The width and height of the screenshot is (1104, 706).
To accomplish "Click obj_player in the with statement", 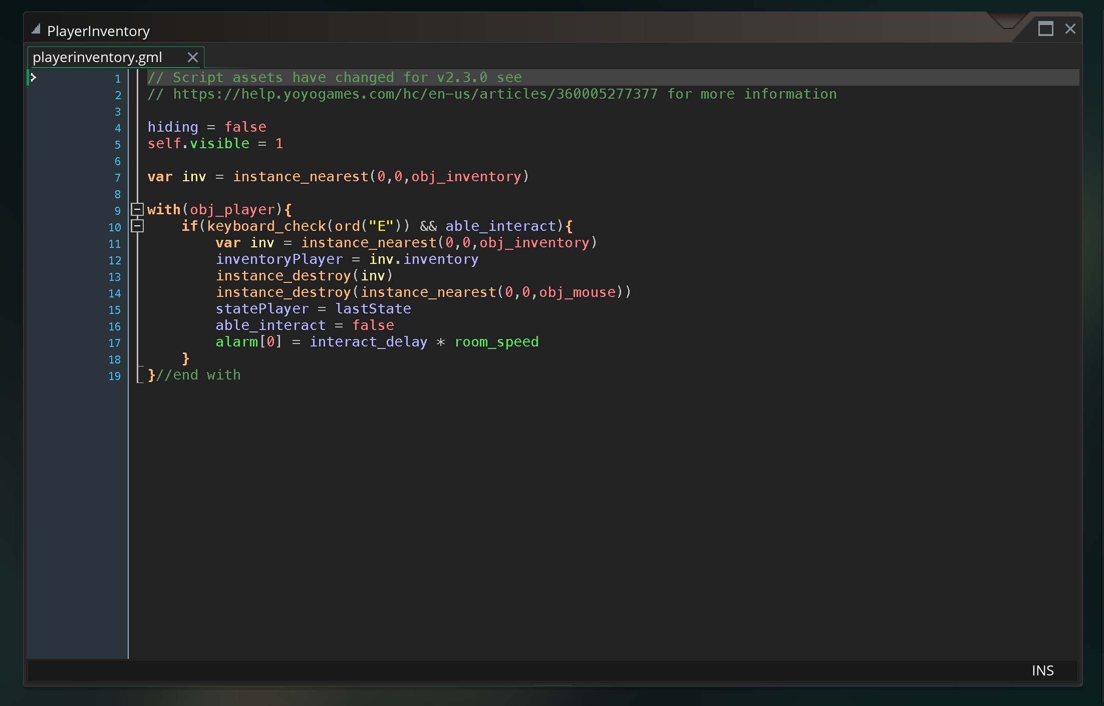I will pos(232,210).
